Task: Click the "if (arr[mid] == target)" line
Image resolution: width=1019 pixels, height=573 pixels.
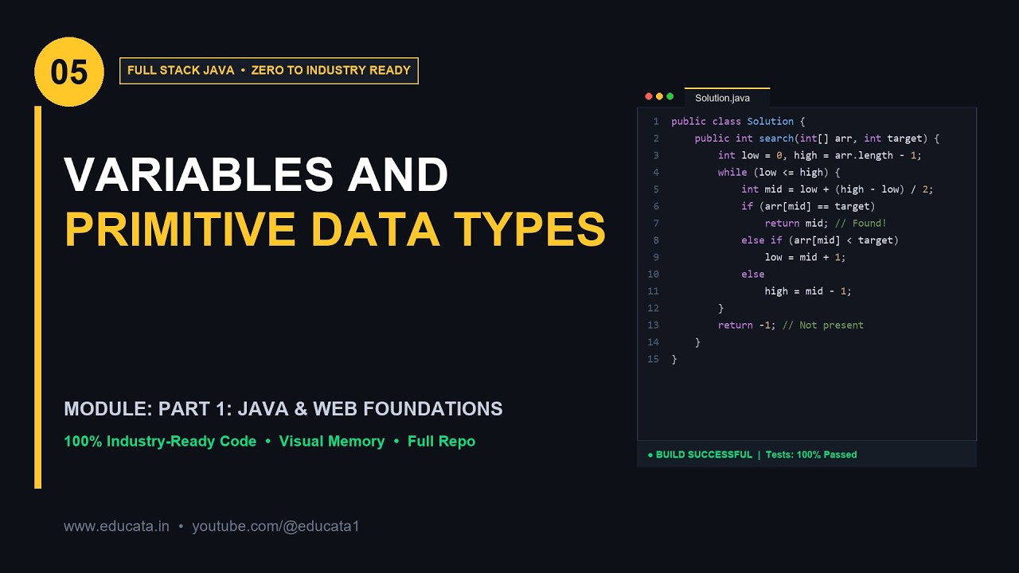Action: pyautogui.click(x=808, y=206)
